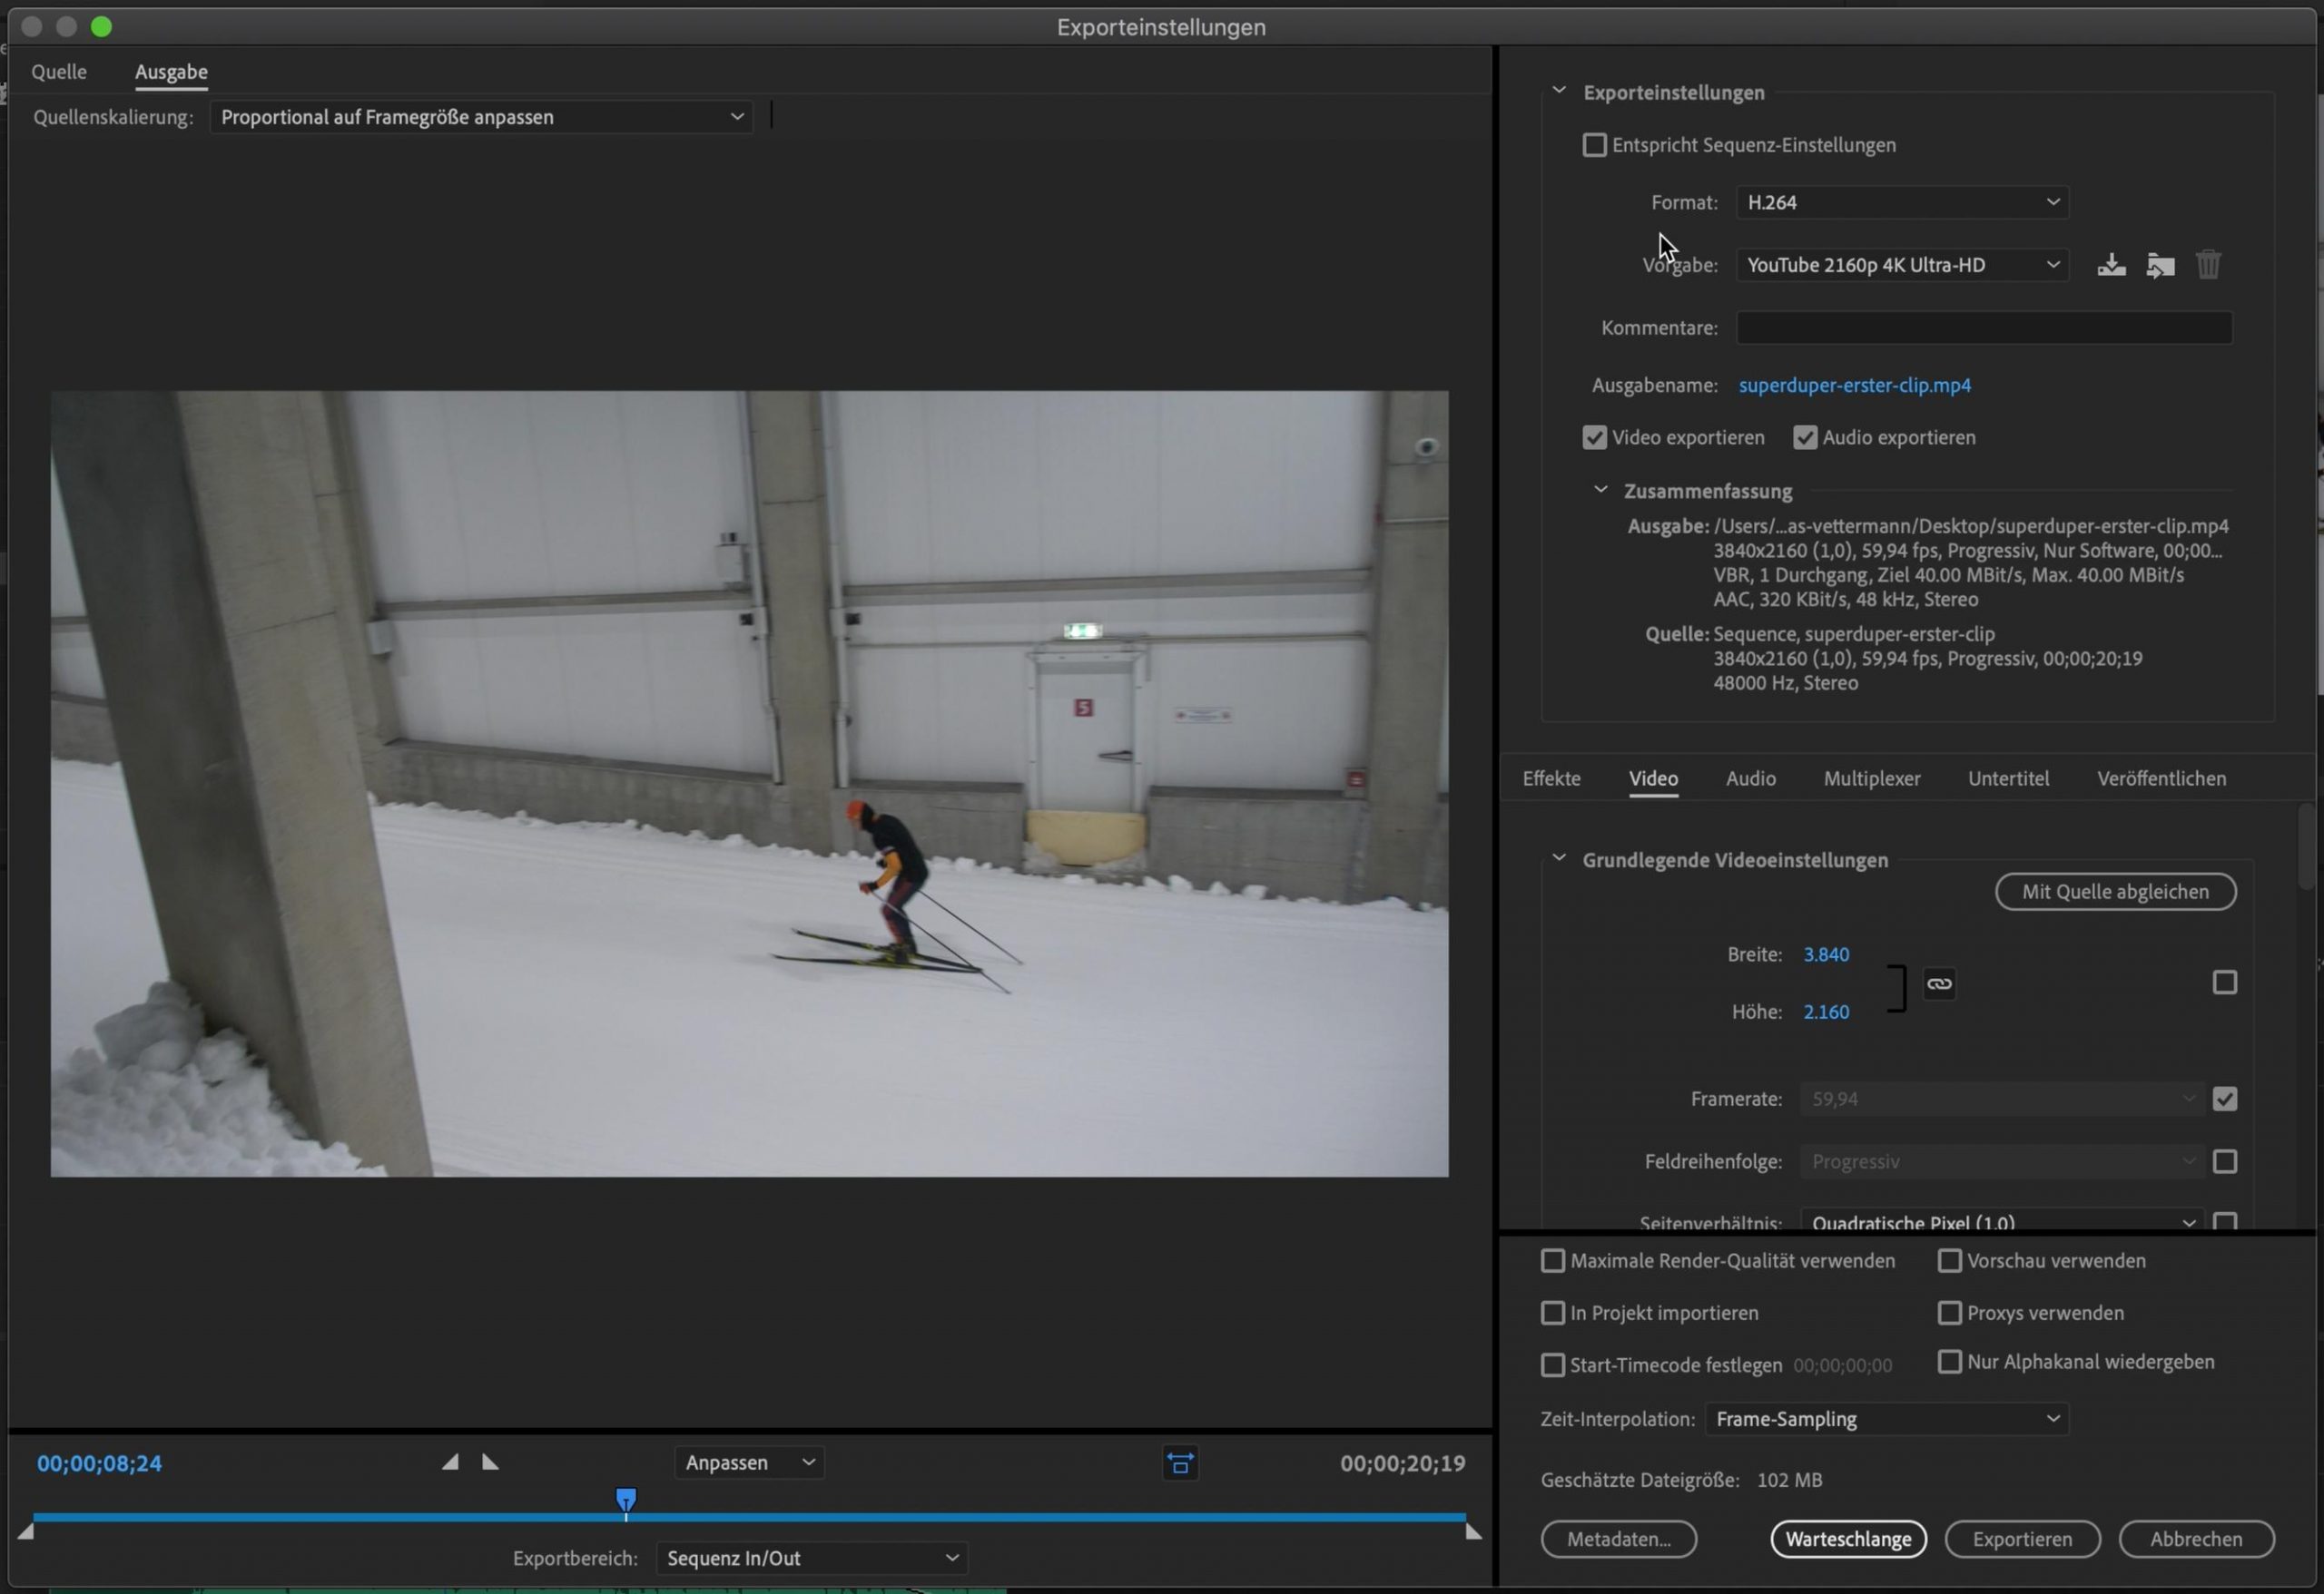Click the delete preset trash icon
2324x1594 pixels.
tap(2208, 265)
